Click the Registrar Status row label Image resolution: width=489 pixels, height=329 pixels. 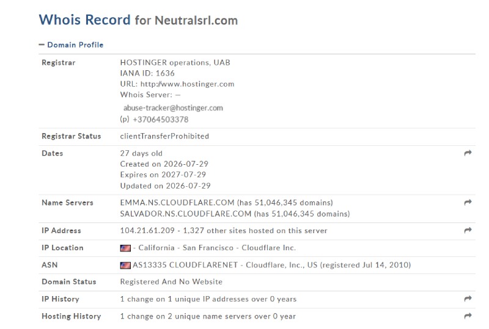click(72, 136)
